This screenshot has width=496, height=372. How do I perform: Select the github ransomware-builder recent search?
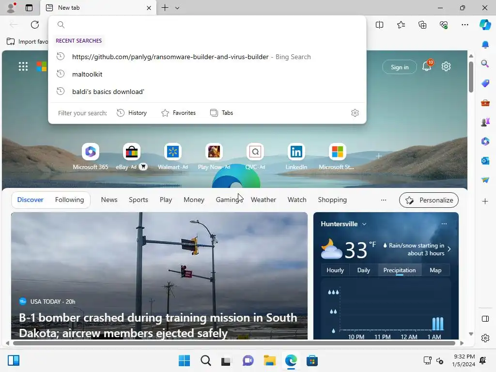tap(207, 57)
